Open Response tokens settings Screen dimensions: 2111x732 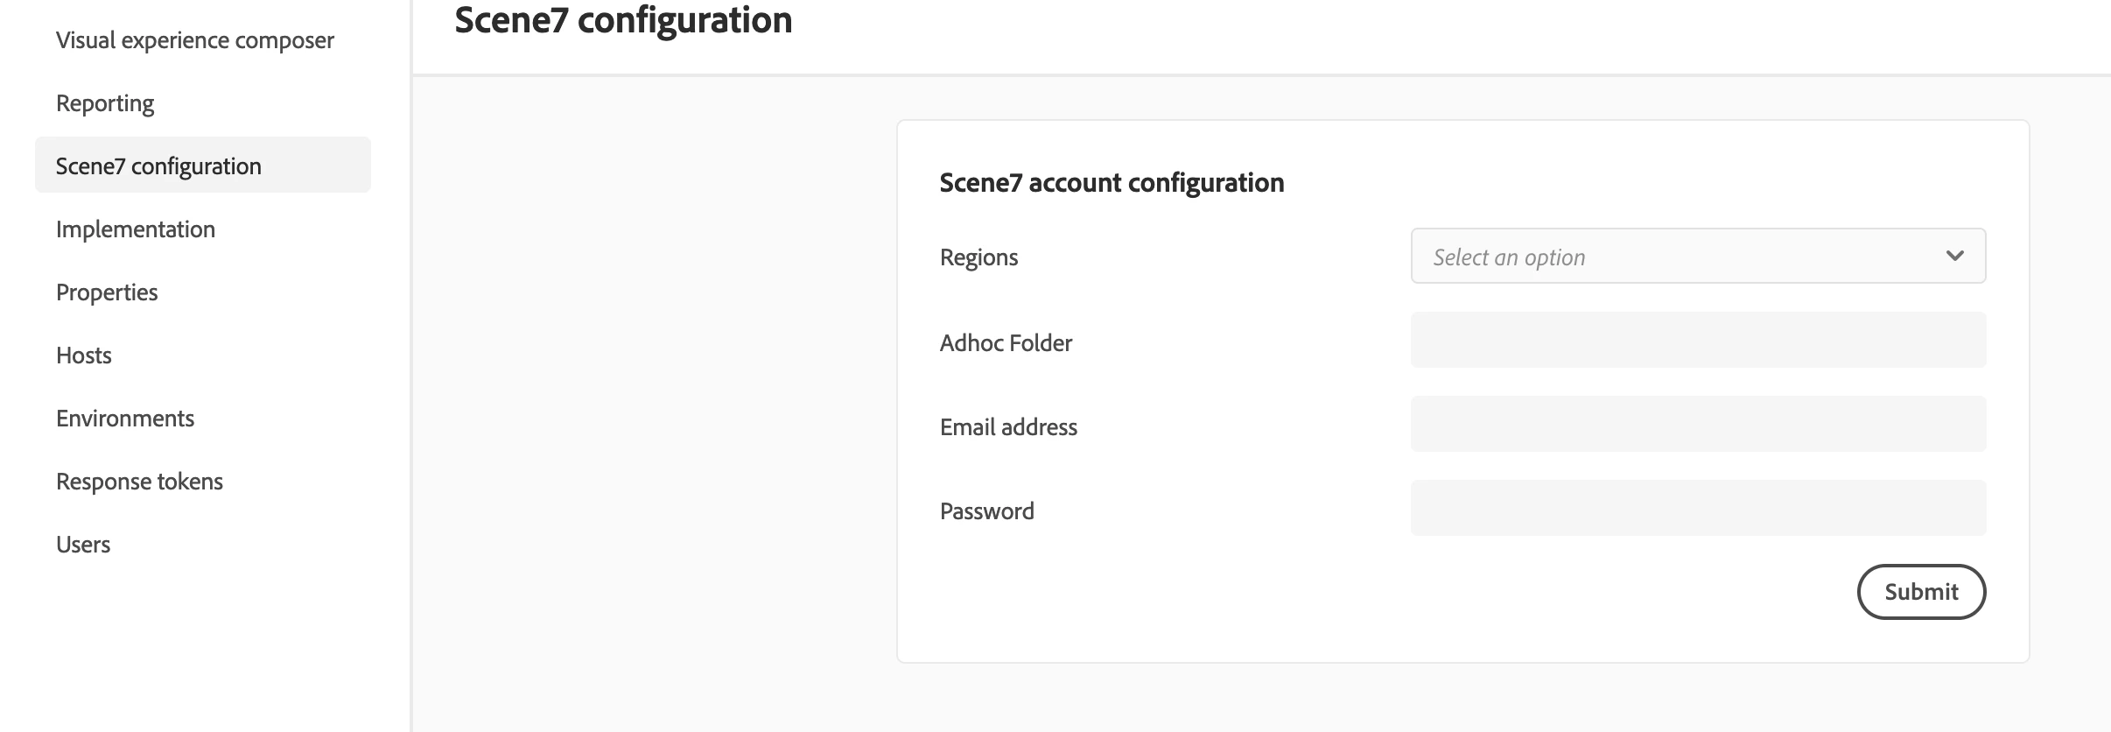[139, 482]
